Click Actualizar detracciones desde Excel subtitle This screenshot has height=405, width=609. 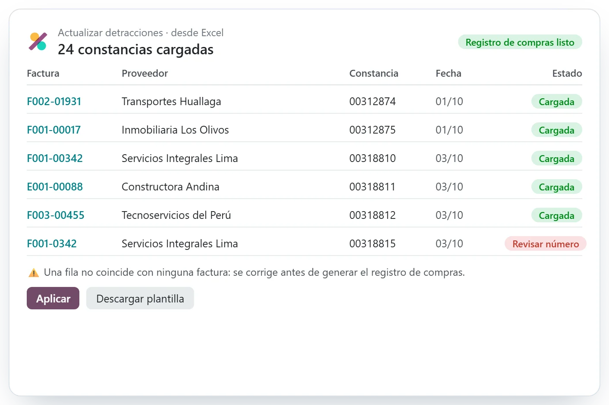(141, 33)
